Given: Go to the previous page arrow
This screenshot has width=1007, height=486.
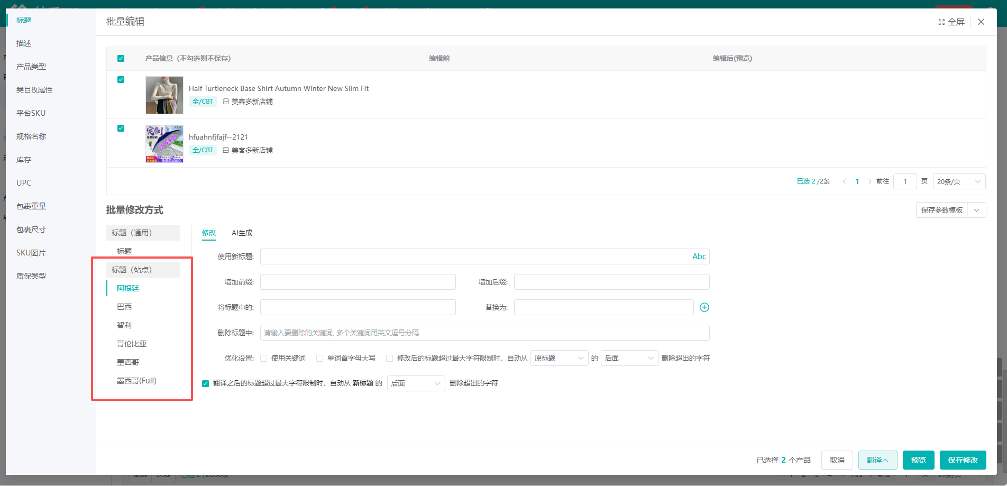Looking at the screenshot, I should point(844,181).
